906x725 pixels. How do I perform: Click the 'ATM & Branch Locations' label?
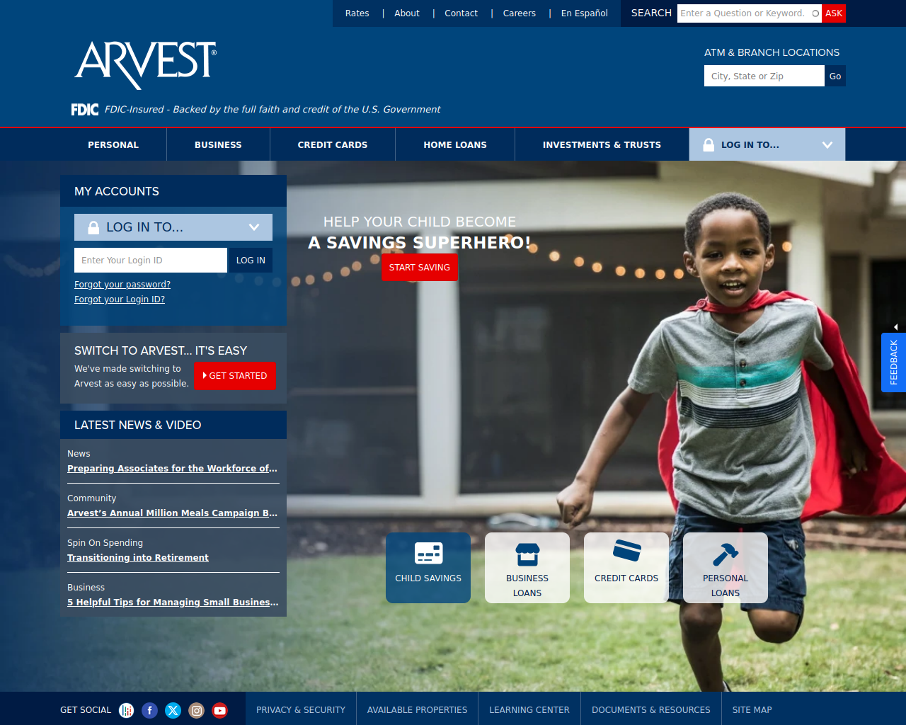[772, 52]
